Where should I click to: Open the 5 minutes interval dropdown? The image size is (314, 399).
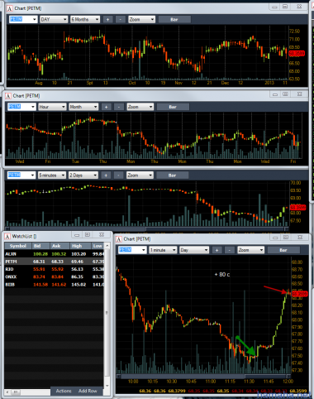tap(52, 175)
